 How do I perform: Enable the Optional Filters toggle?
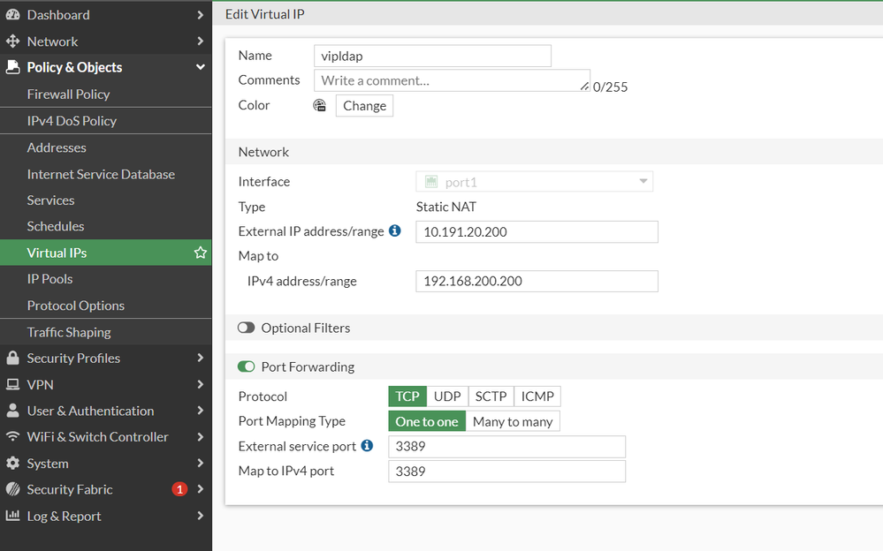(x=247, y=328)
